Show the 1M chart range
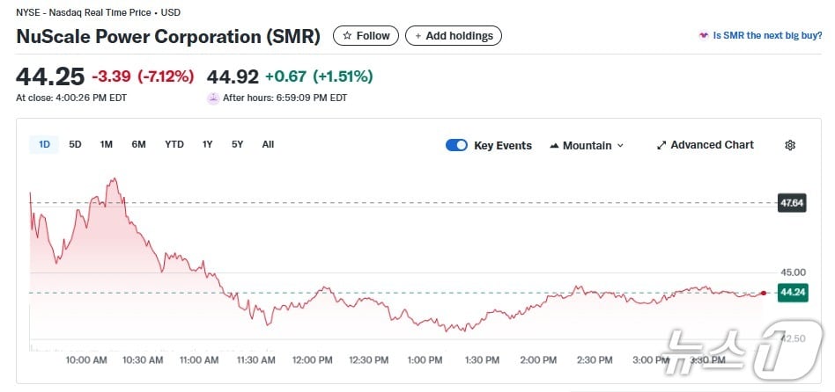 (107, 144)
